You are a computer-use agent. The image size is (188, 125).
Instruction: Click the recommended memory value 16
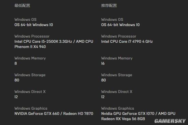[103, 64]
